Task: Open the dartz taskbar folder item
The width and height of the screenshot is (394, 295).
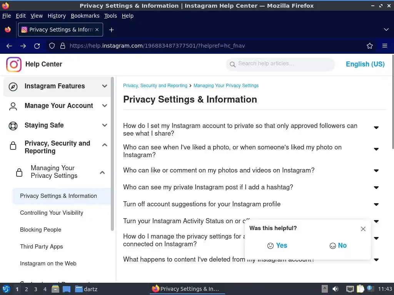Action: pos(87,289)
